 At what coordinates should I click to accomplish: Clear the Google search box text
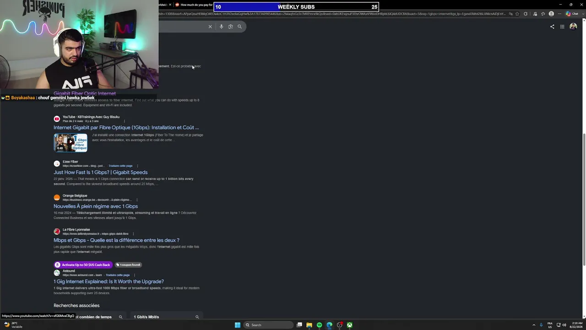tap(210, 27)
